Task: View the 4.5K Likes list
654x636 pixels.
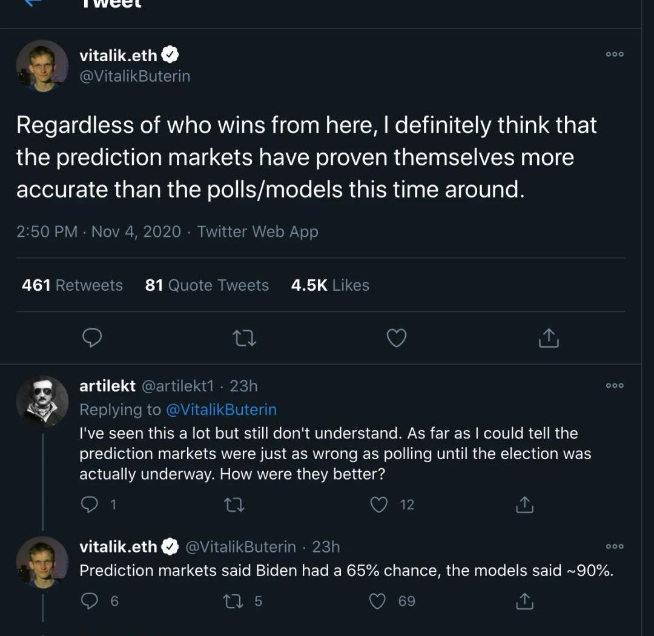Action: (330, 285)
